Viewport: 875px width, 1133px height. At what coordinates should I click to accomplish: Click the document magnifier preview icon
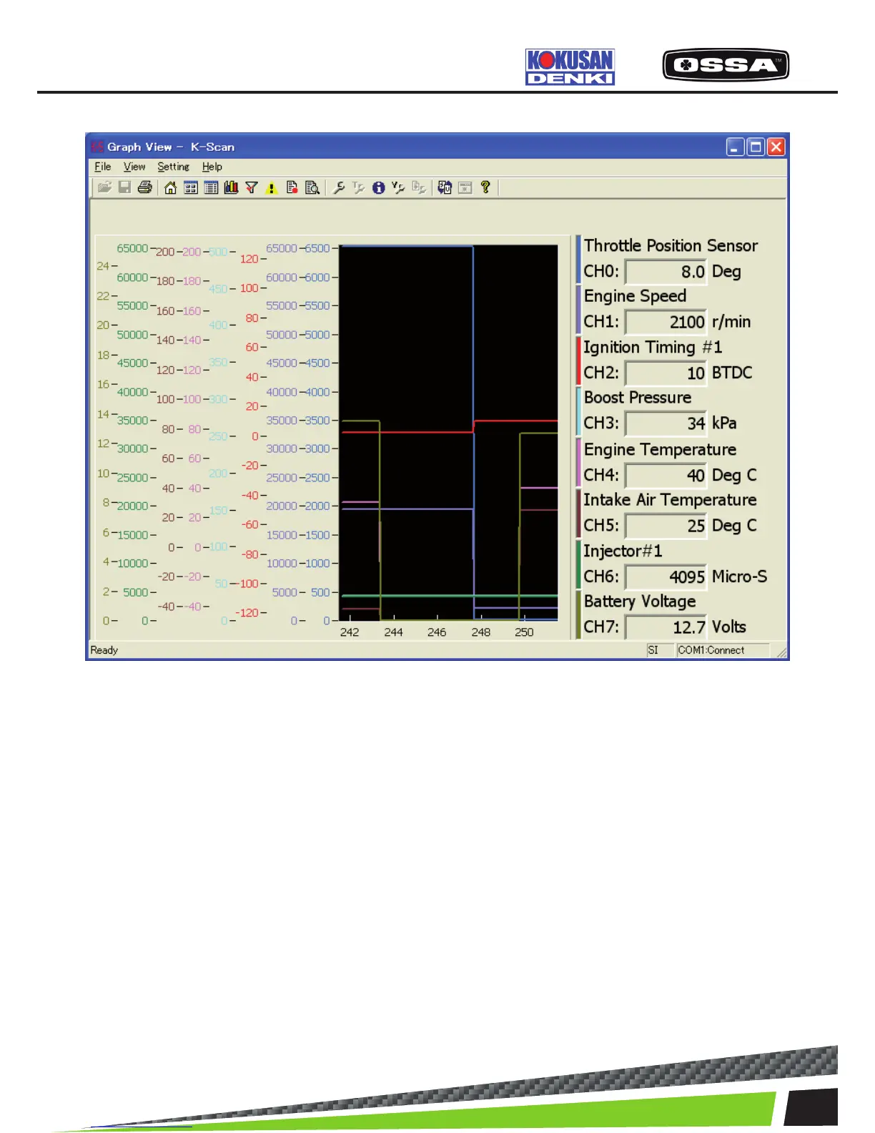tap(312, 187)
